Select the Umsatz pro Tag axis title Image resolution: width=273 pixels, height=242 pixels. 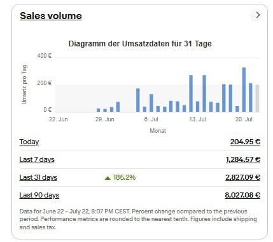24,84
